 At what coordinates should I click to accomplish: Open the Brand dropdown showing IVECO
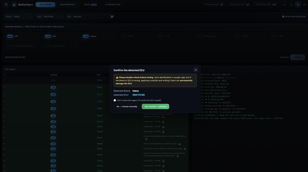19,17
